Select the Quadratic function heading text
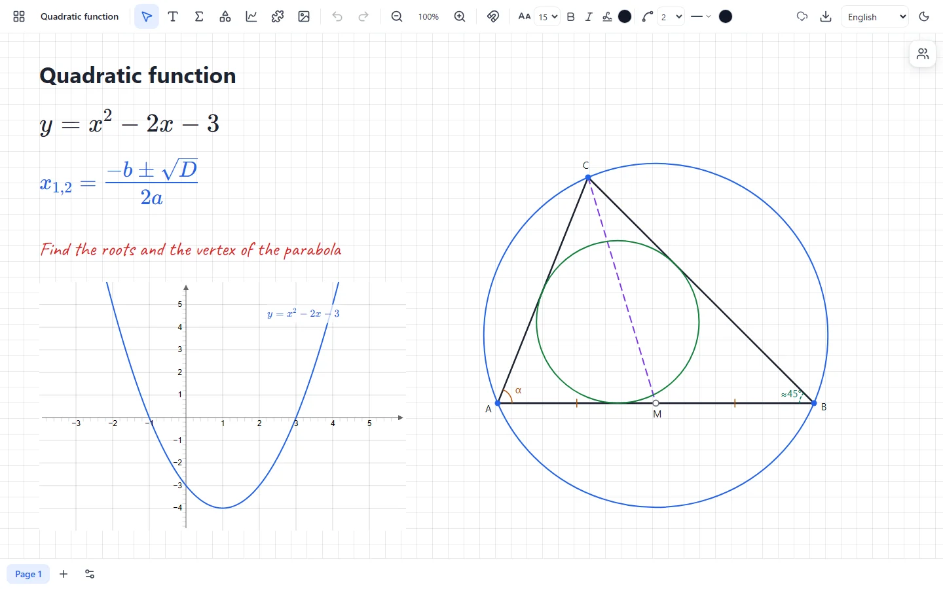The height and width of the screenshot is (589, 943). [138, 76]
